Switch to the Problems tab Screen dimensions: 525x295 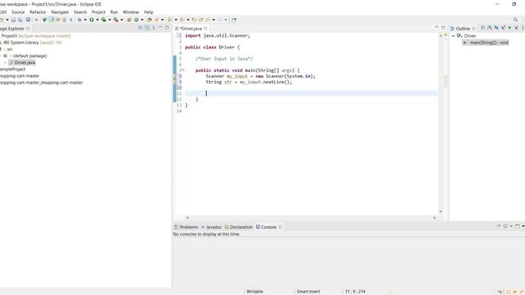[186, 227]
